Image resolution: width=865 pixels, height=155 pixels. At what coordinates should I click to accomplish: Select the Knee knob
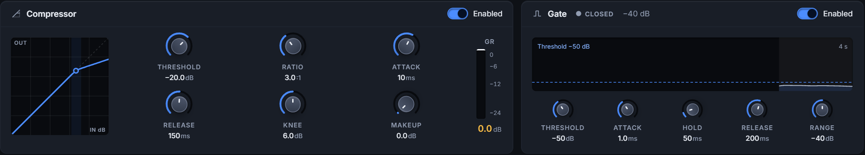(x=293, y=104)
